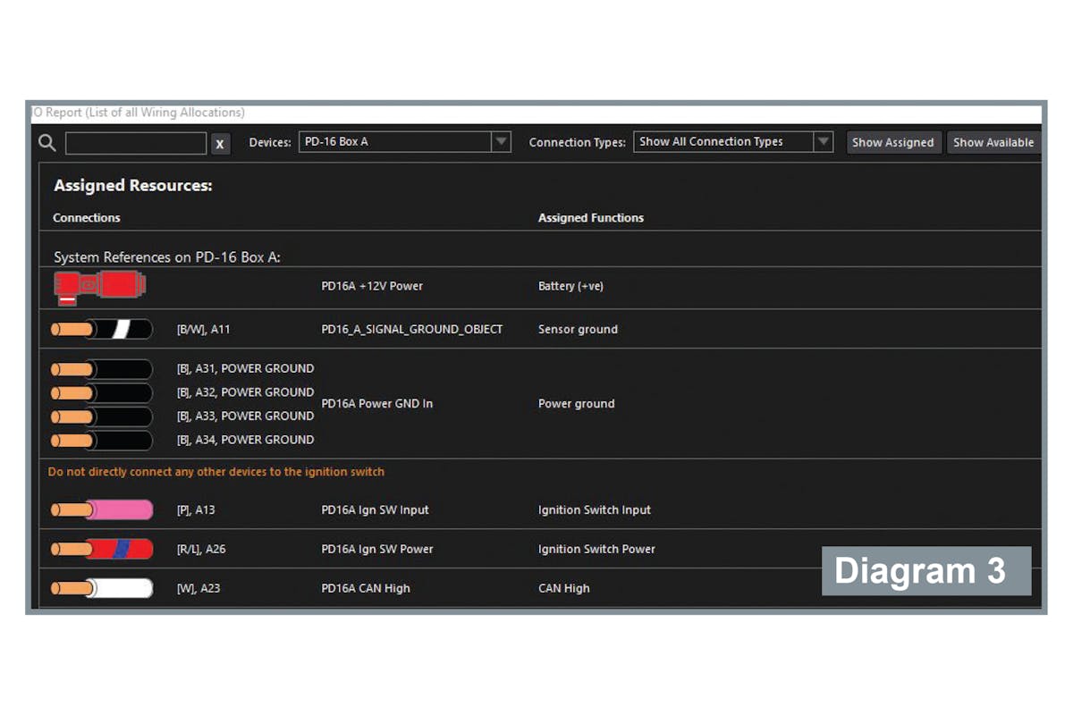Select the PD-16 Box A device combo box

coord(394,142)
